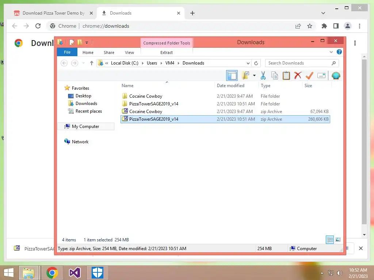374x280 pixels.
Task: Expand breadcrumb arrow after Users
Action: tap(161, 63)
